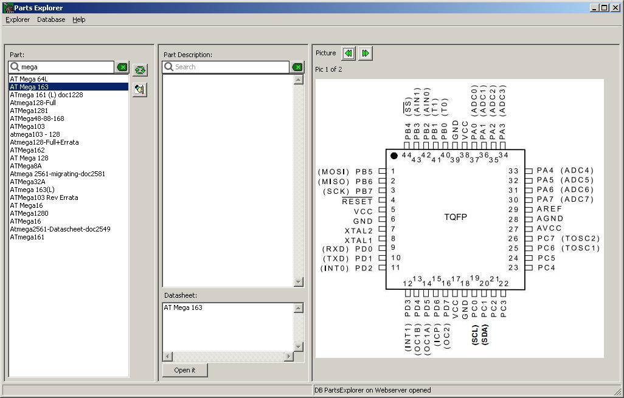The image size is (624, 398).
Task: Click the Datasheet horizontal scrollbar right arrow
Action: click(x=289, y=356)
